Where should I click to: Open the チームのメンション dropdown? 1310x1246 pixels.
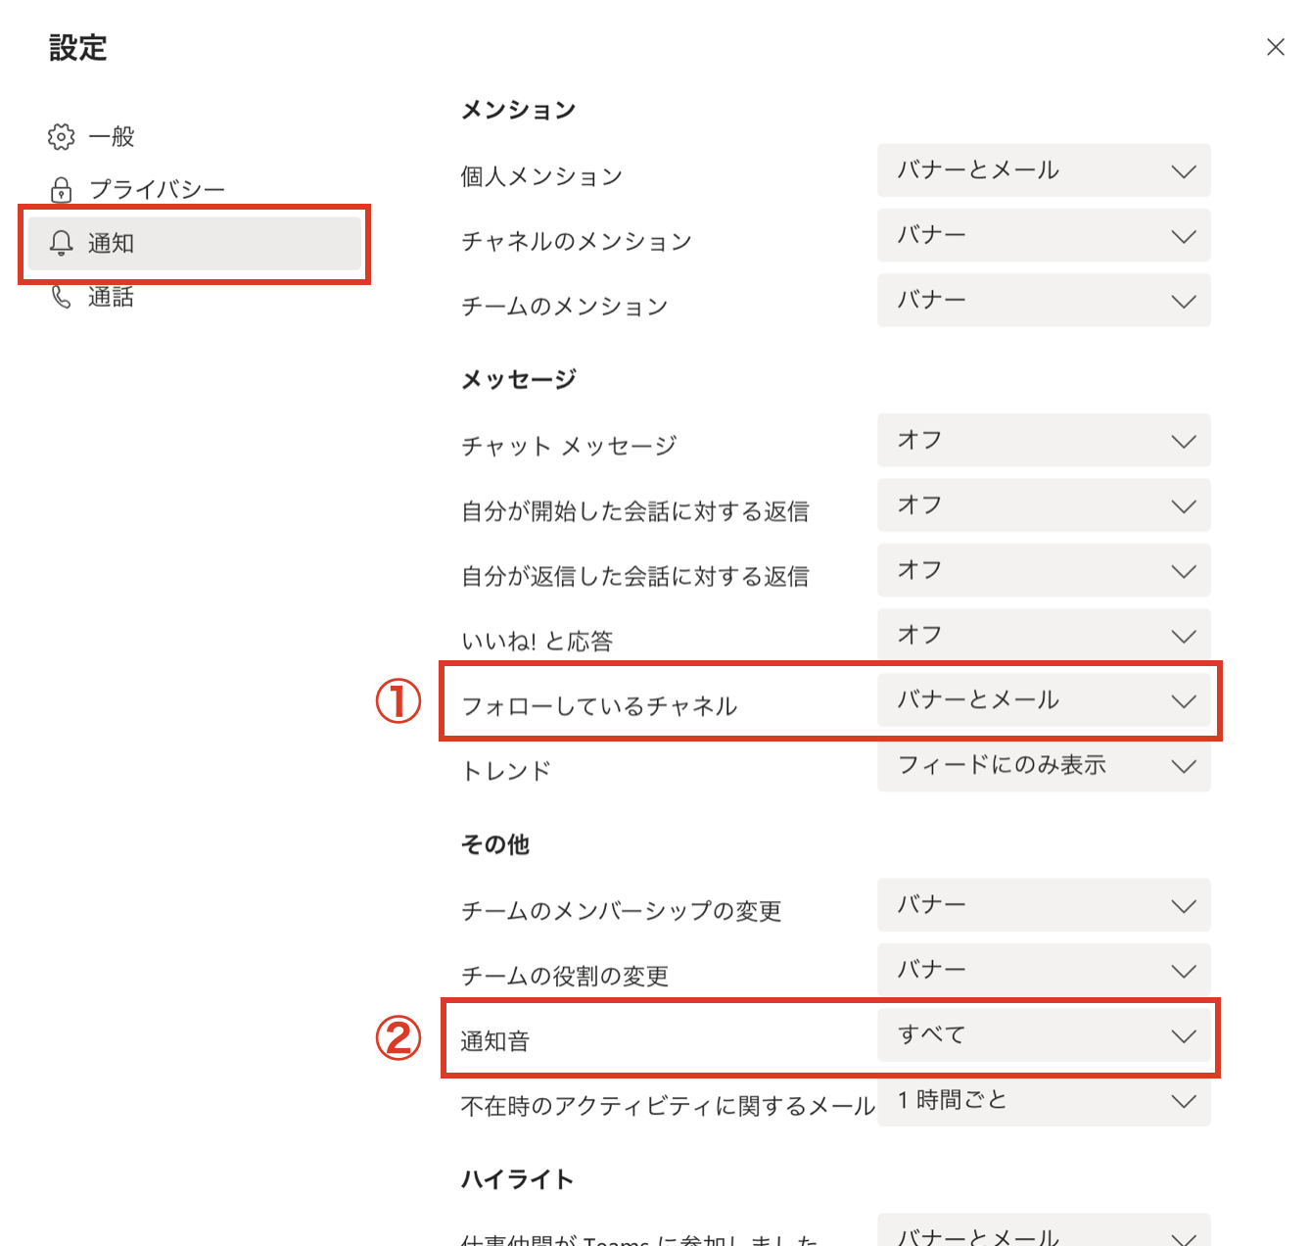click(x=1044, y=300)
